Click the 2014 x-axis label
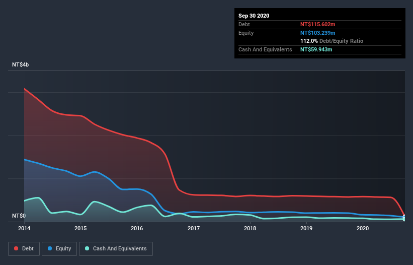413x265 pixels. tap(24, 228)
